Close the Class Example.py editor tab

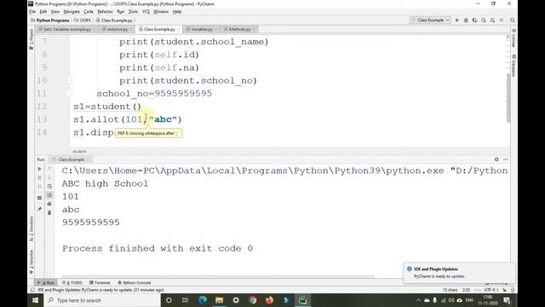click(178, 30)
